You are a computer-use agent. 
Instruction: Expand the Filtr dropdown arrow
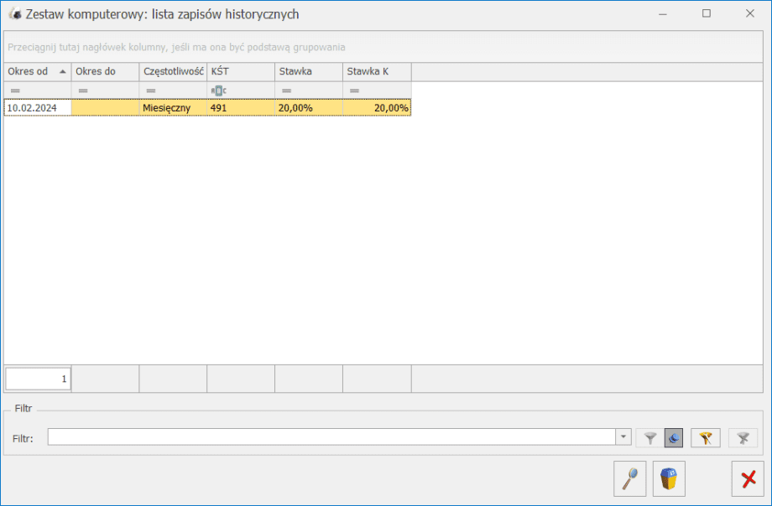pos(623,436)
